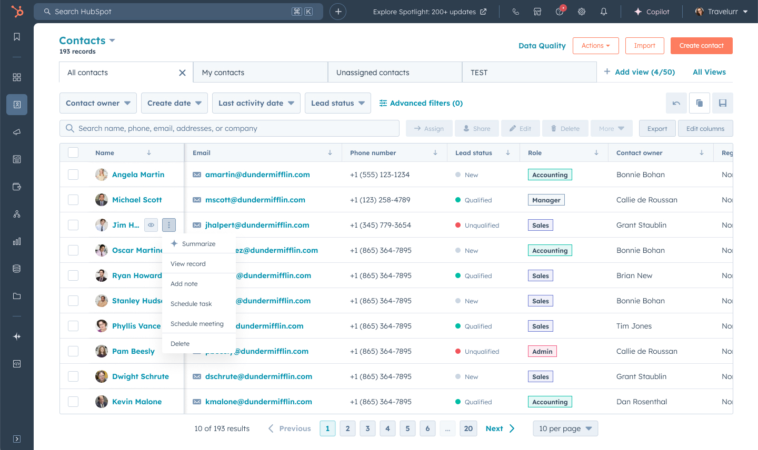Select the checkbox for Oscar Martinez
The height and width of the screenshot is (450, 758).
[73, 250]
